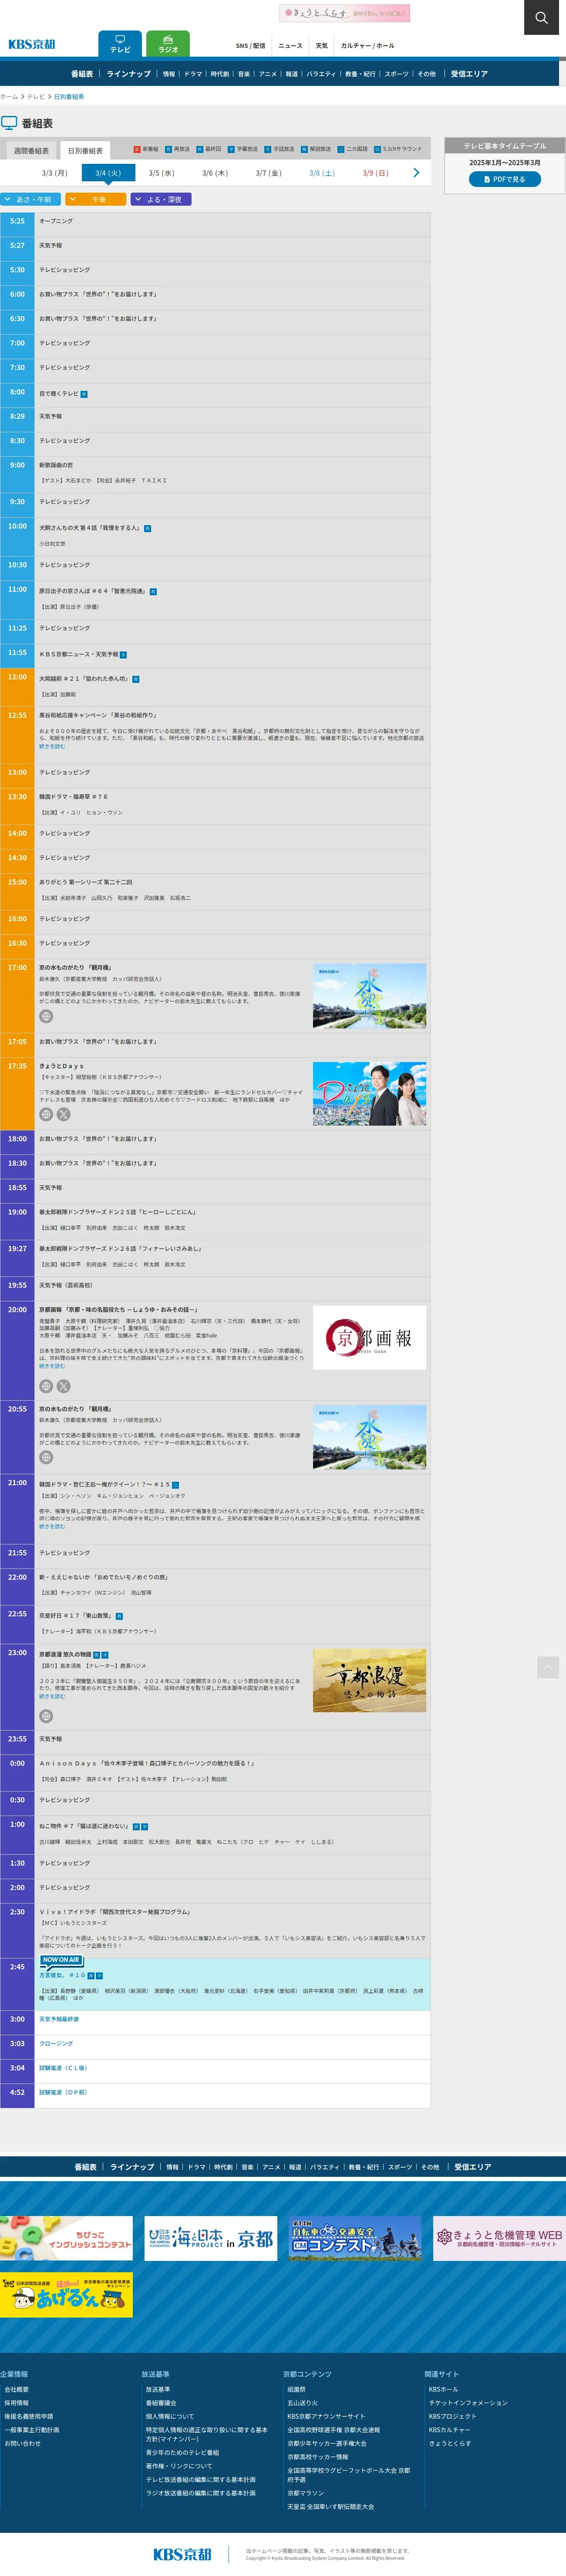Click the きょうと危機管理WEB banner
Viewport: 566px width, 2576px height.
click(499, 2238)
